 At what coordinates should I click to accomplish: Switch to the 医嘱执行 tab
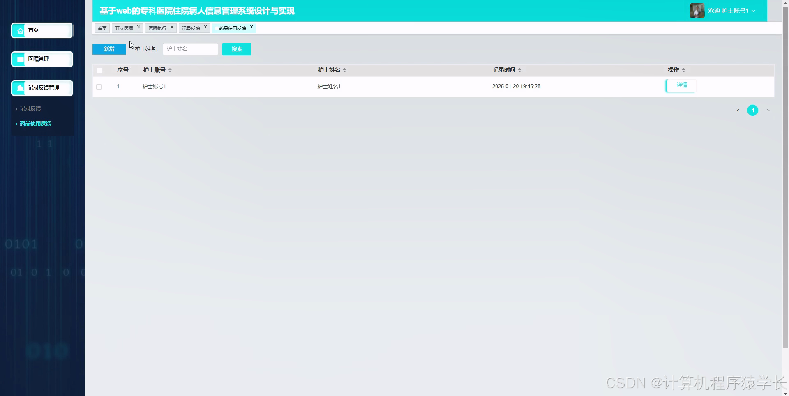click(x=157, y=28)
